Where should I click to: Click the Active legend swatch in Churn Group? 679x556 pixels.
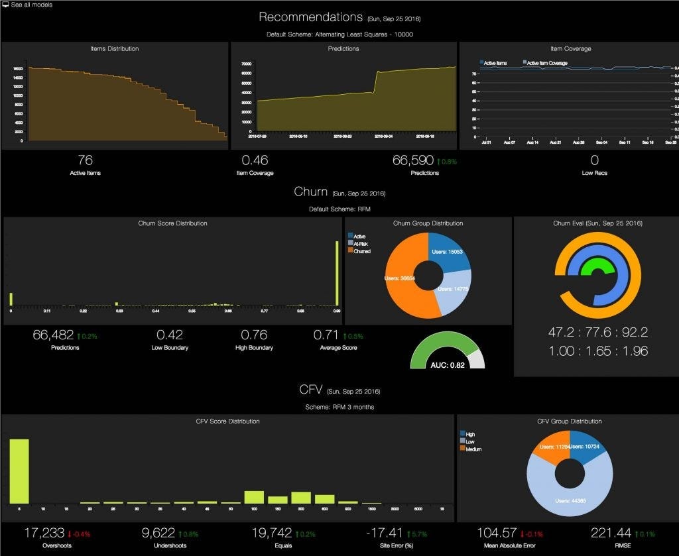coord(351,236)
